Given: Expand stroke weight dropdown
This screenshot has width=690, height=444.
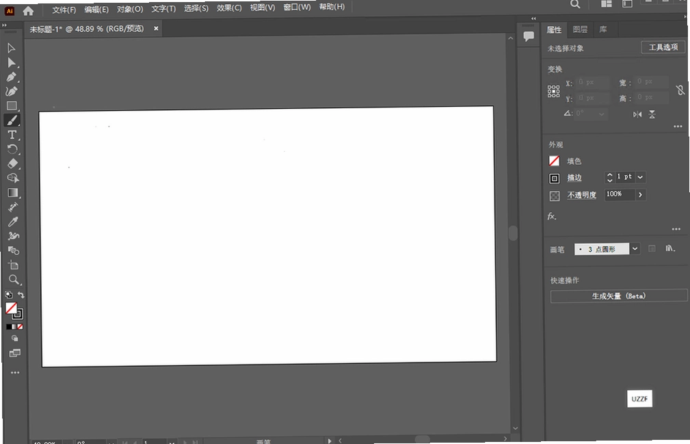Looking at the screenshot, I should 640,177.
